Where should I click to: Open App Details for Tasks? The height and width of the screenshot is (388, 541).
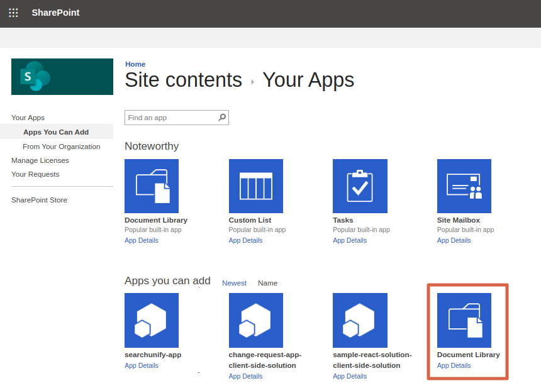[x=349, y=240]
